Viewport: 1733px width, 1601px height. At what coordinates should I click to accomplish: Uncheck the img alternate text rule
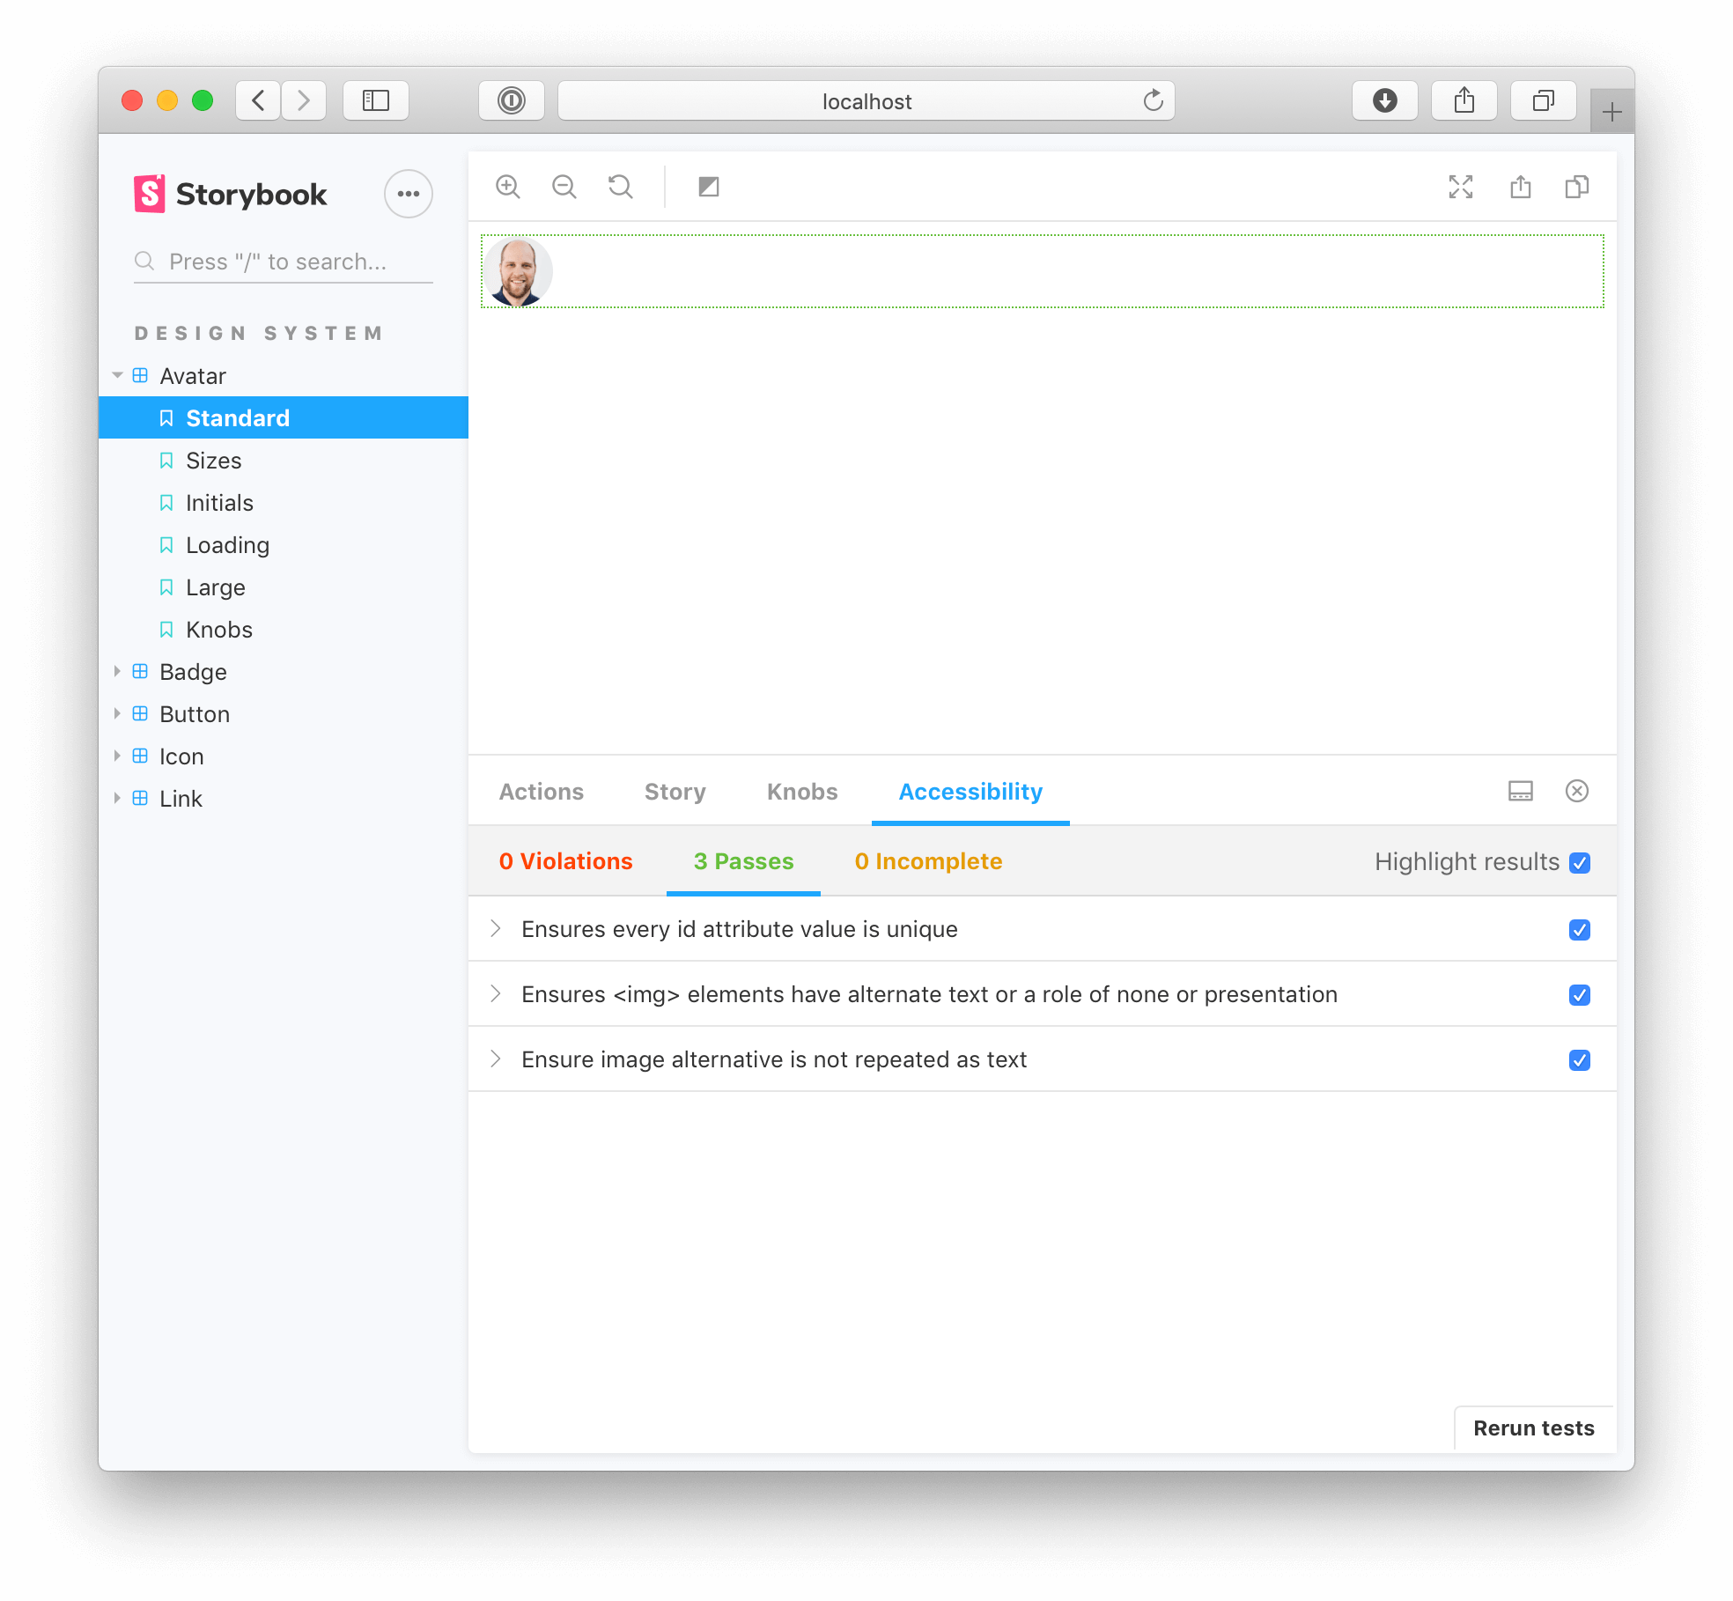(1579, 994)
